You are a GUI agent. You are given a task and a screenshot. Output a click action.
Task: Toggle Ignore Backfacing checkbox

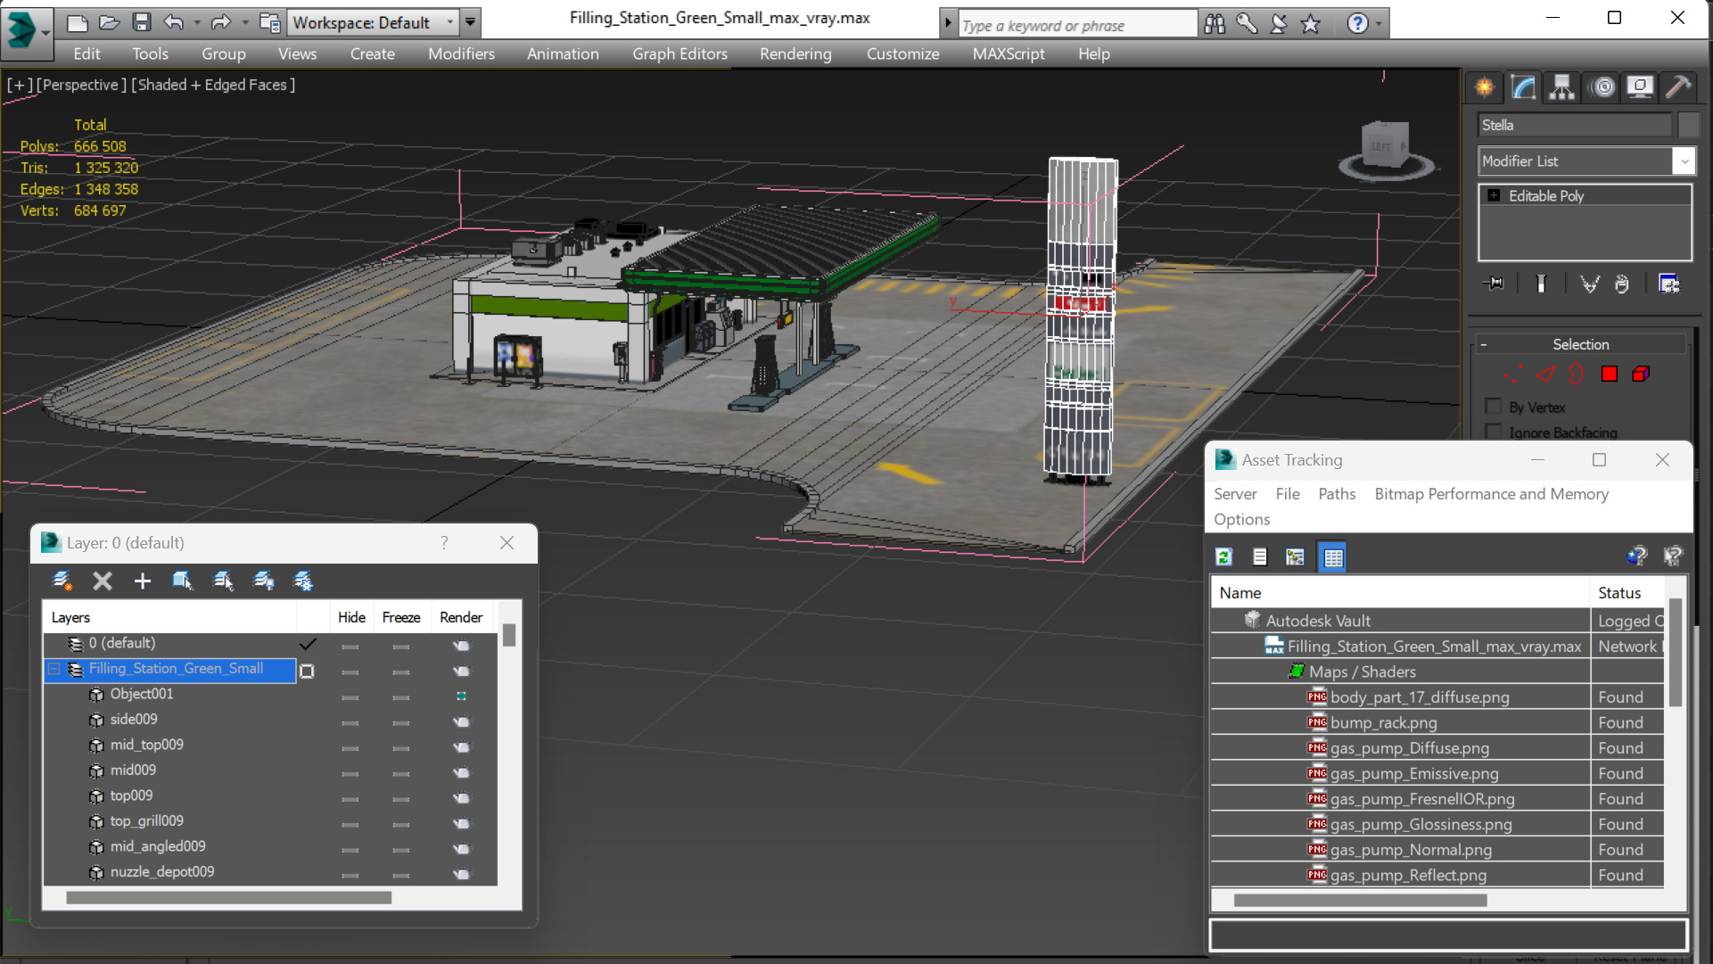click(1493, 432)
